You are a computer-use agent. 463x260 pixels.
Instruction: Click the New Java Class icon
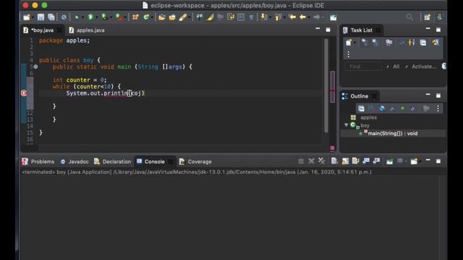(x=146, y=17)
